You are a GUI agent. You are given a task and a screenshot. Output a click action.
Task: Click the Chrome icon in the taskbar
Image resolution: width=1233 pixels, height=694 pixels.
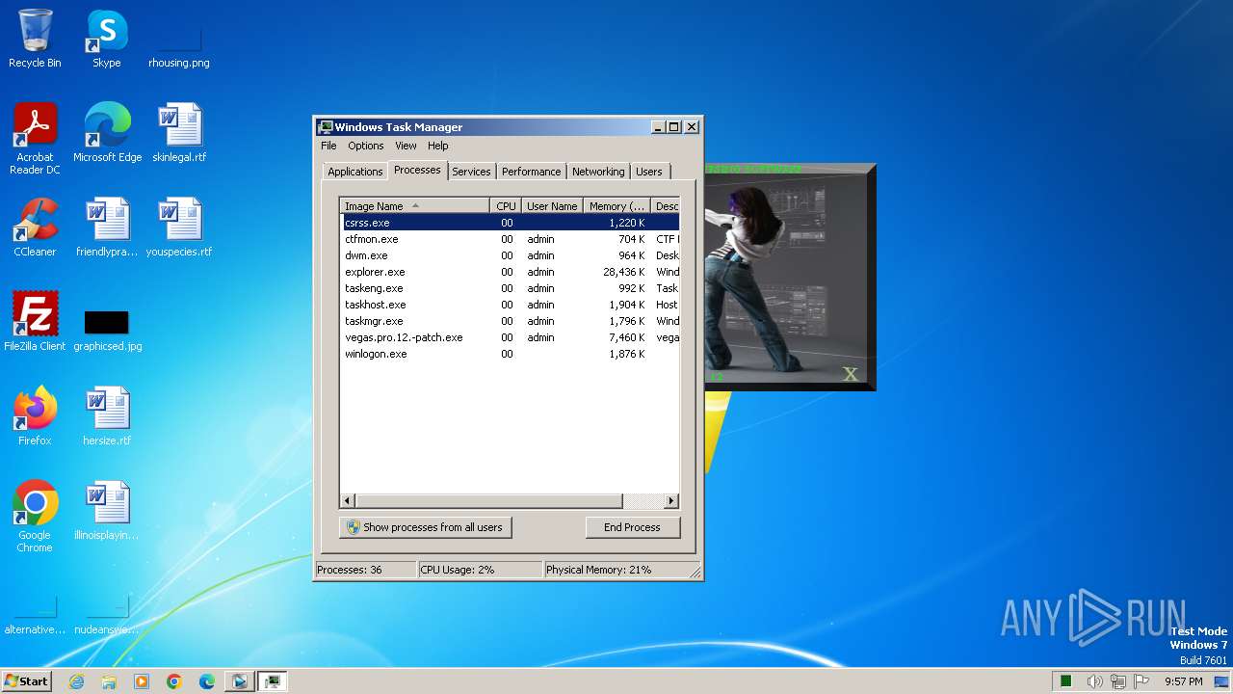tap(174, 681)
